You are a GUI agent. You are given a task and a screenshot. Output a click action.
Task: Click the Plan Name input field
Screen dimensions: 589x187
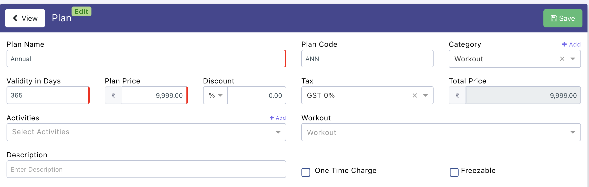[146, 59]
